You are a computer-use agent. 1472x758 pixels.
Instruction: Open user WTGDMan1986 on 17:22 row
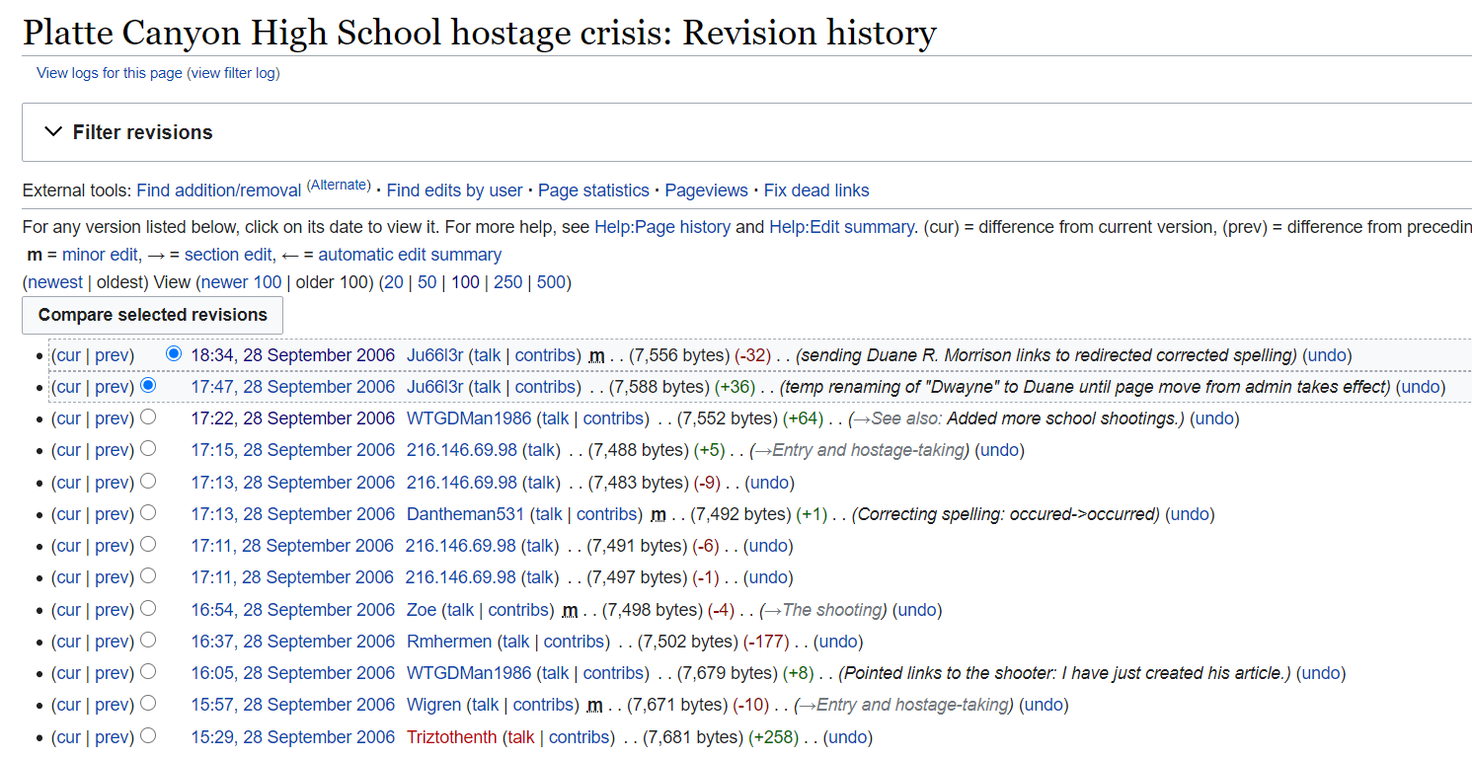(x=469, y=418)
